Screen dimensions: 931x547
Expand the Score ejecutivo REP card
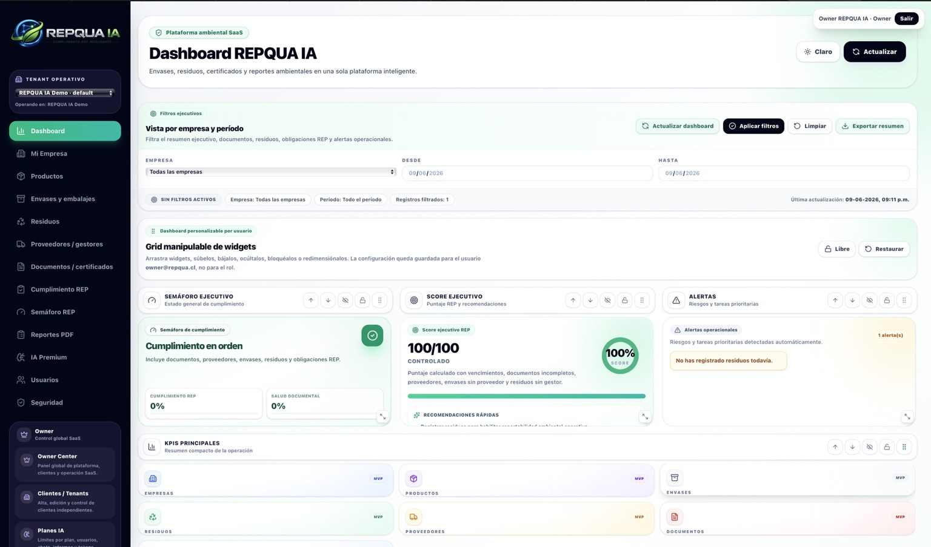click(x=645, y=417)
